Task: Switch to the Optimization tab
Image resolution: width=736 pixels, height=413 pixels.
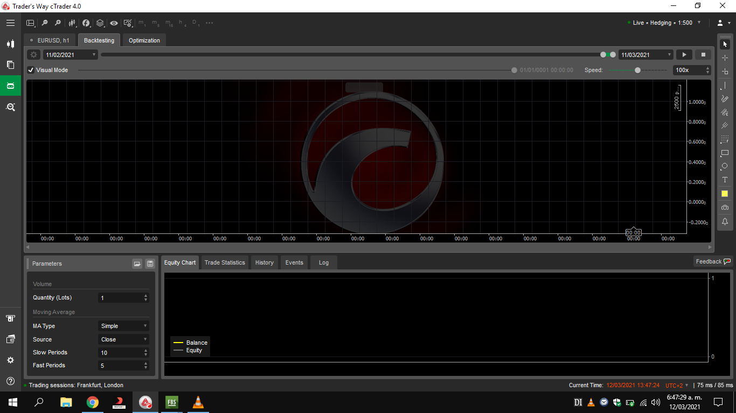Action: tap(144, 40)
